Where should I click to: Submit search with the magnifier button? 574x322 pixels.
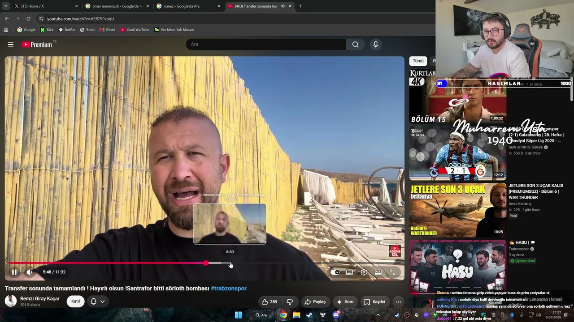(355, 44)
